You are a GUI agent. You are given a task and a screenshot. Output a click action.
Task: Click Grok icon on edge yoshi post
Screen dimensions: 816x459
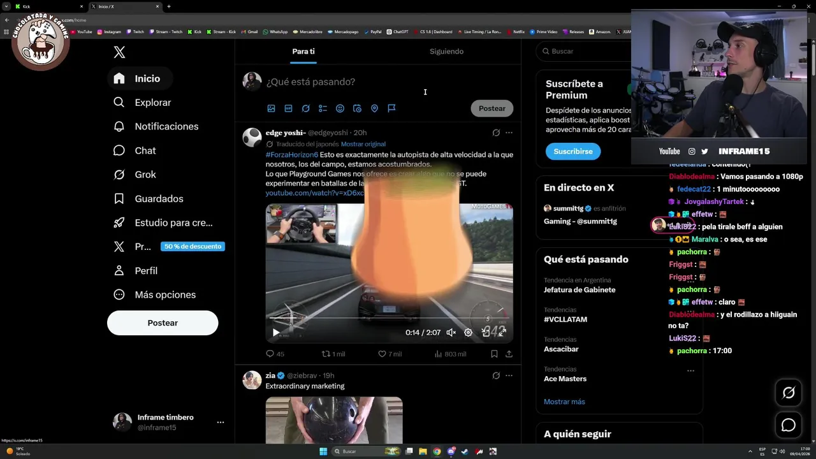click(496, 133)
